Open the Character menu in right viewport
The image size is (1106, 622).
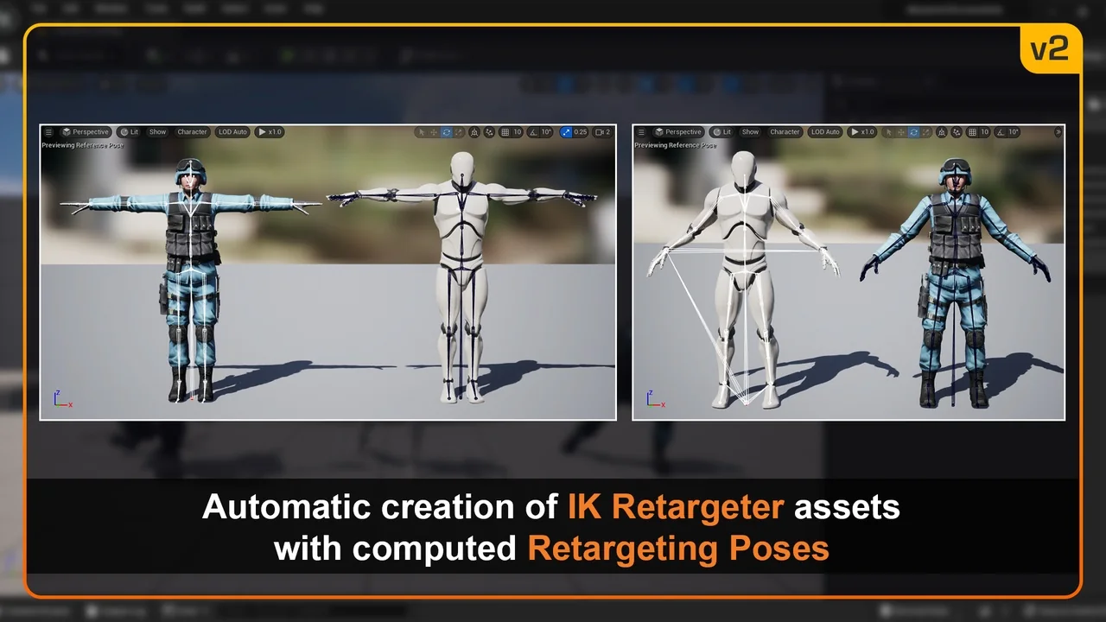pyautogui.click(x=785, y=132)
